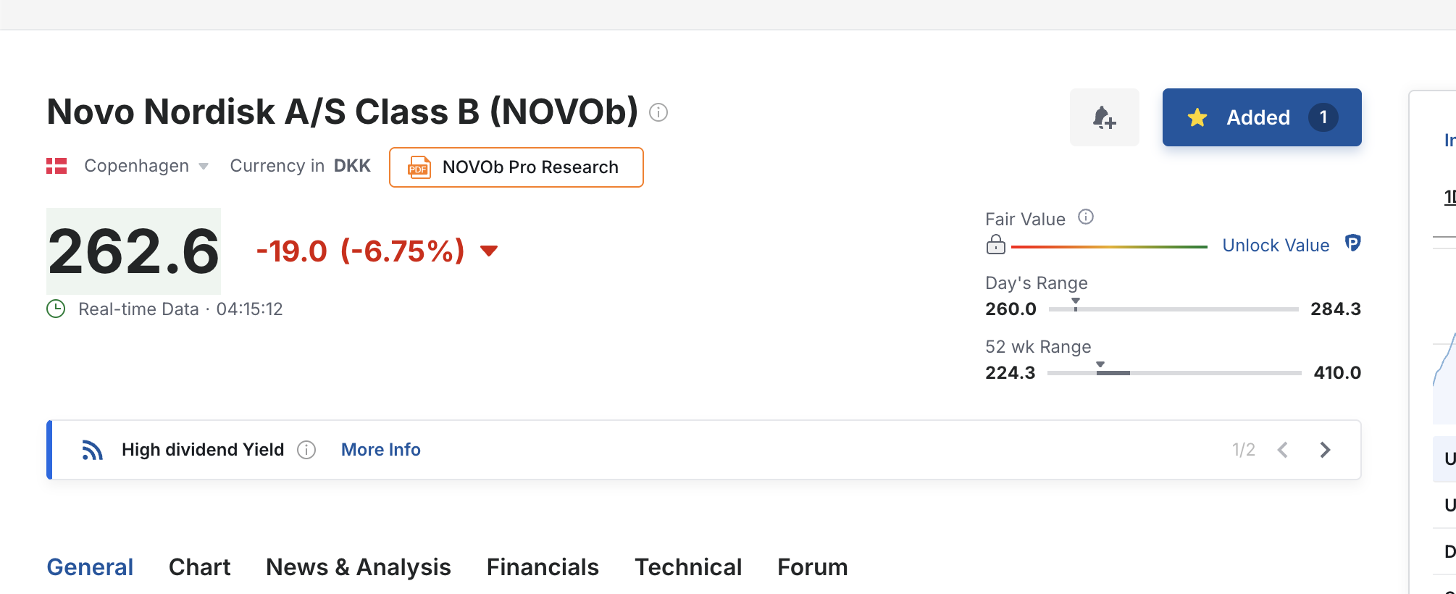Click the info icon beside the stock title
Screen dimensions: 1456x594
pos(658,112)
